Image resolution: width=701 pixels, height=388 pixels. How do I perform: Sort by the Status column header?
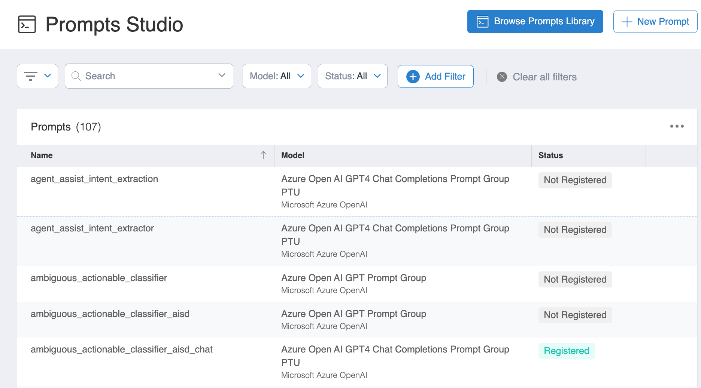550,155
